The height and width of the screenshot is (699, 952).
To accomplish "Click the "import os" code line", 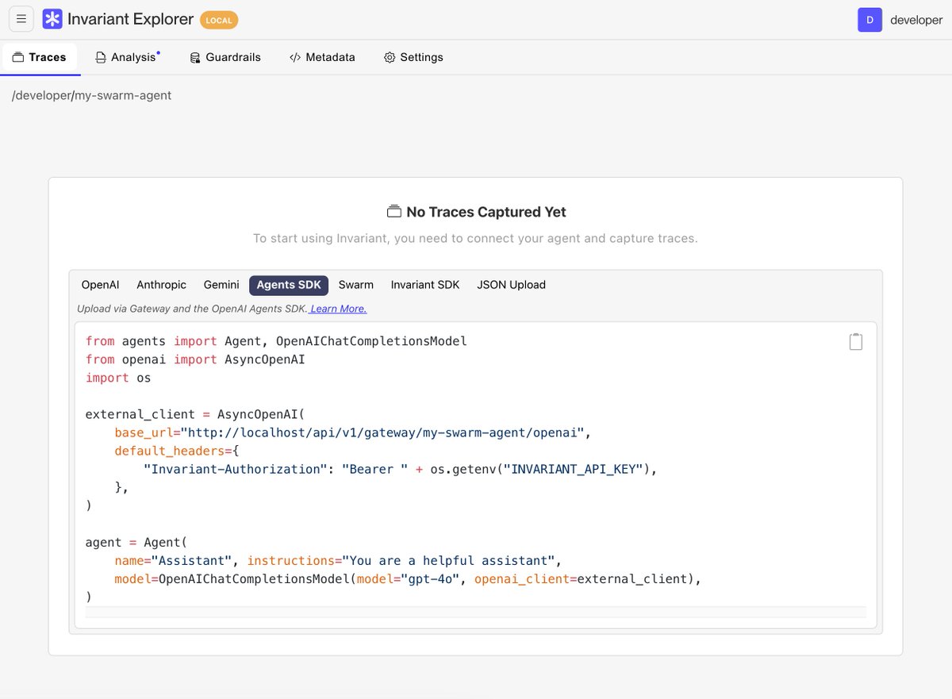I will 118,378.
